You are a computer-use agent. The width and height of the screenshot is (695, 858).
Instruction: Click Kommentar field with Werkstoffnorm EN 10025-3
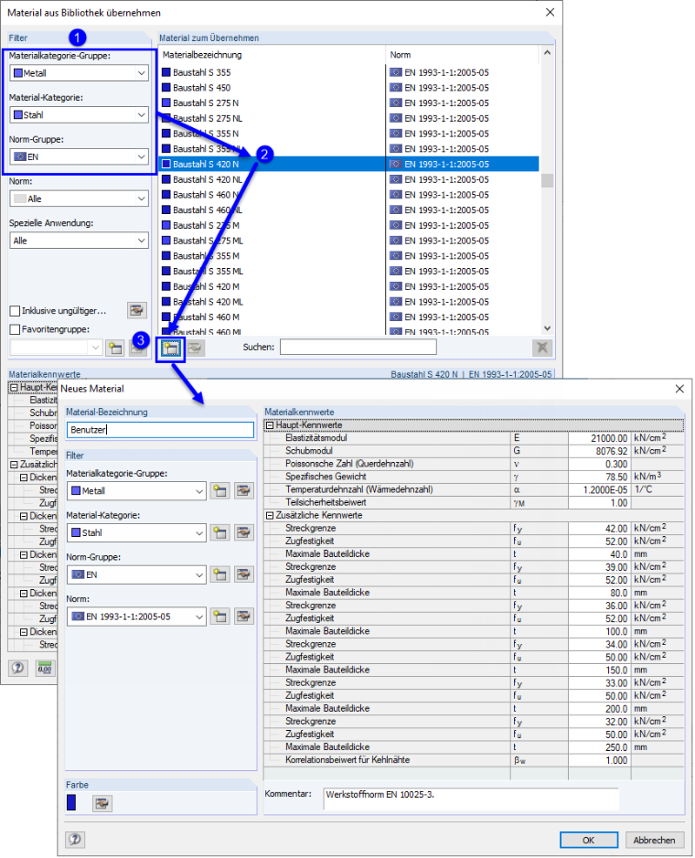tap(472, 799)
